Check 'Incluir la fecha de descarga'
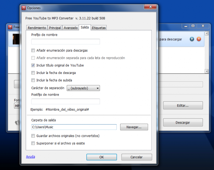 33,73
